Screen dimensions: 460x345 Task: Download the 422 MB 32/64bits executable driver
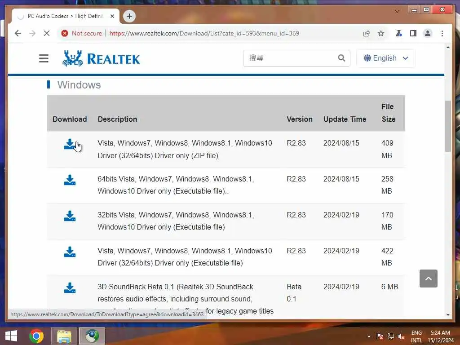70,252
